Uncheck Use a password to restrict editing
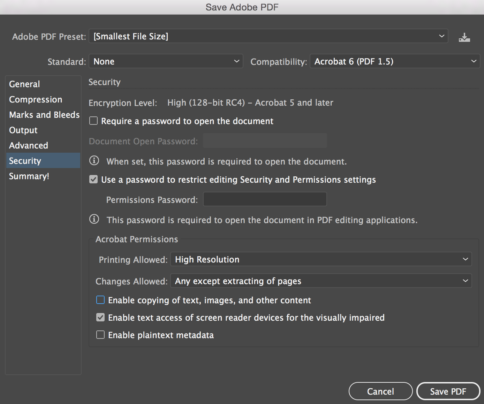 click(x=93, y=179)
